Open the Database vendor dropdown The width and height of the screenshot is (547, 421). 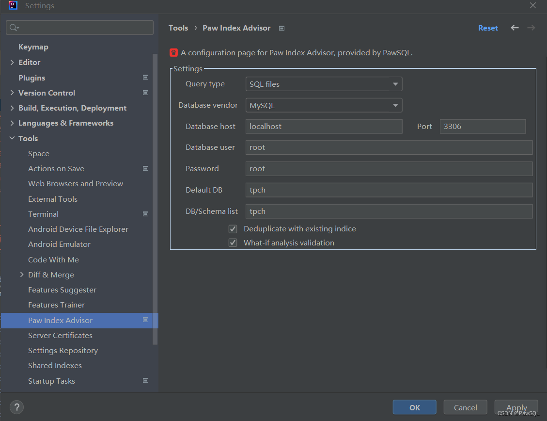(324, 105)
